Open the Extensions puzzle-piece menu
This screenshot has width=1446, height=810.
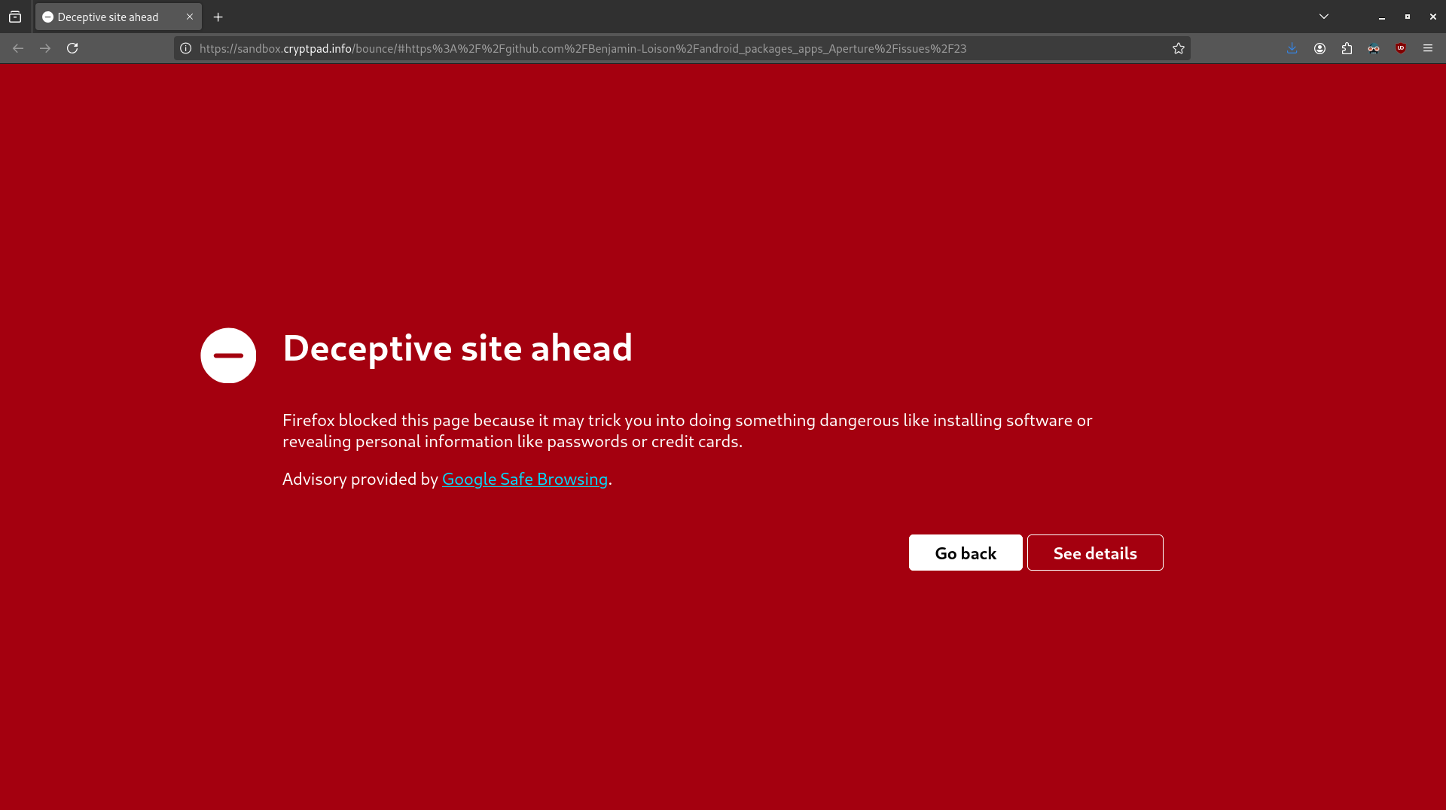(1347, 48)
